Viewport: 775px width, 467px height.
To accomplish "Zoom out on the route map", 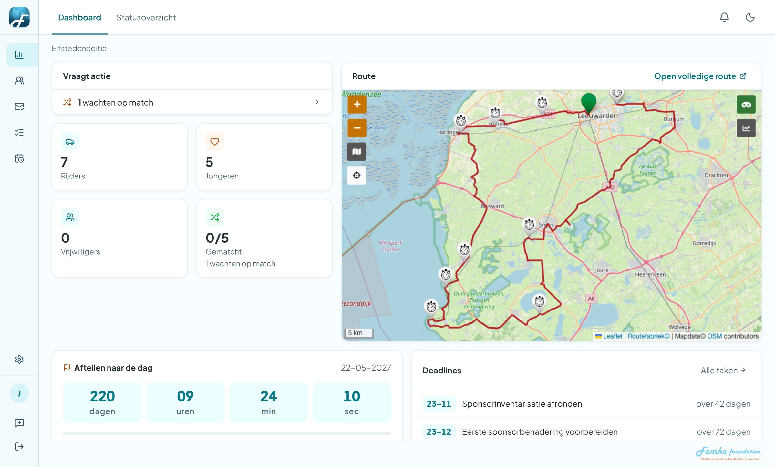I will coord(357,128).
